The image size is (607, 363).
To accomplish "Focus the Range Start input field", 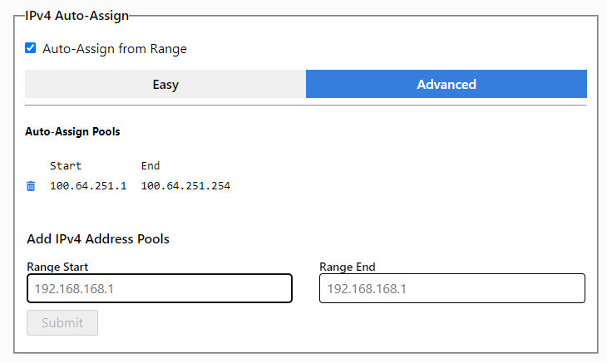I will pos(159,288).
